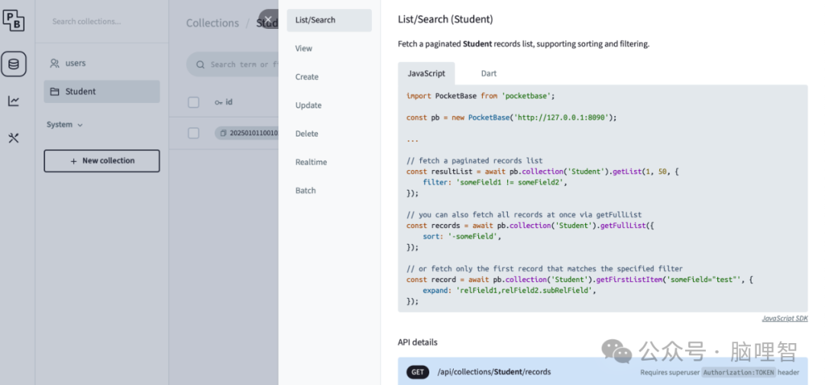This screenshot has width=825, height=385.
Task: Click the magnifier icon in records search
Action: click(201, 65)
